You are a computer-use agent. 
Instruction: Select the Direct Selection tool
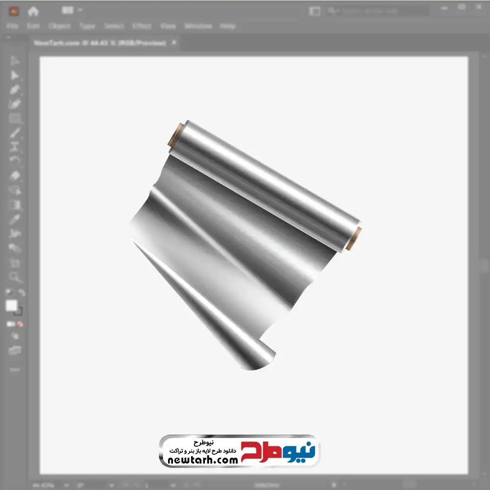14,75
